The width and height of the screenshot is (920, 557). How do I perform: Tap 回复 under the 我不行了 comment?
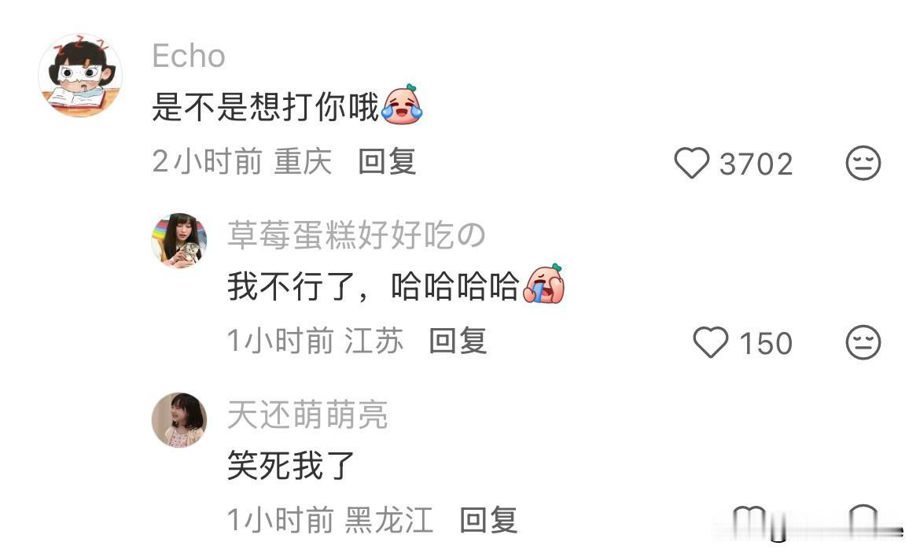tap(458, 341)
